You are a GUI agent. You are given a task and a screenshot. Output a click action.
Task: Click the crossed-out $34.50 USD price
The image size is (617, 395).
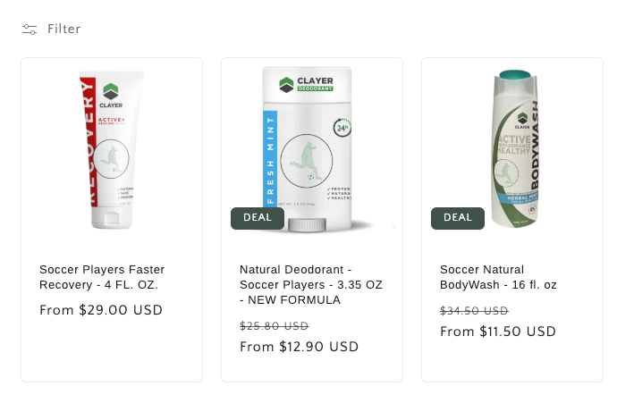(x=474, y=311)
